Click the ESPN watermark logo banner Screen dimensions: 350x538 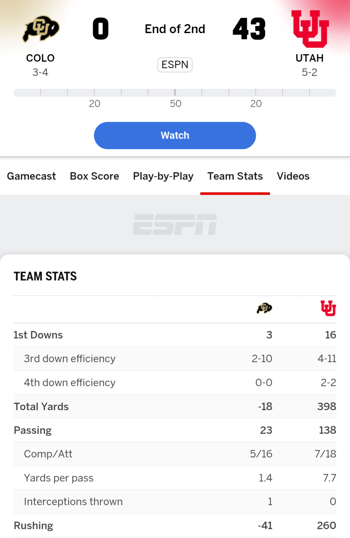[x=175, y=225]
